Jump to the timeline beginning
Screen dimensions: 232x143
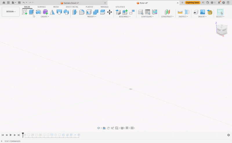coord(3,135)
